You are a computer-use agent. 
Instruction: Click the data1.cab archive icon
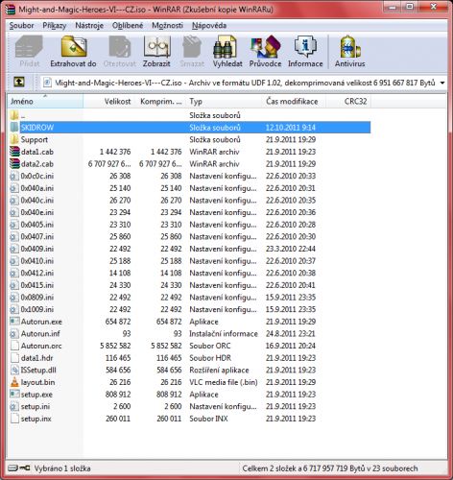click(14, 152)
